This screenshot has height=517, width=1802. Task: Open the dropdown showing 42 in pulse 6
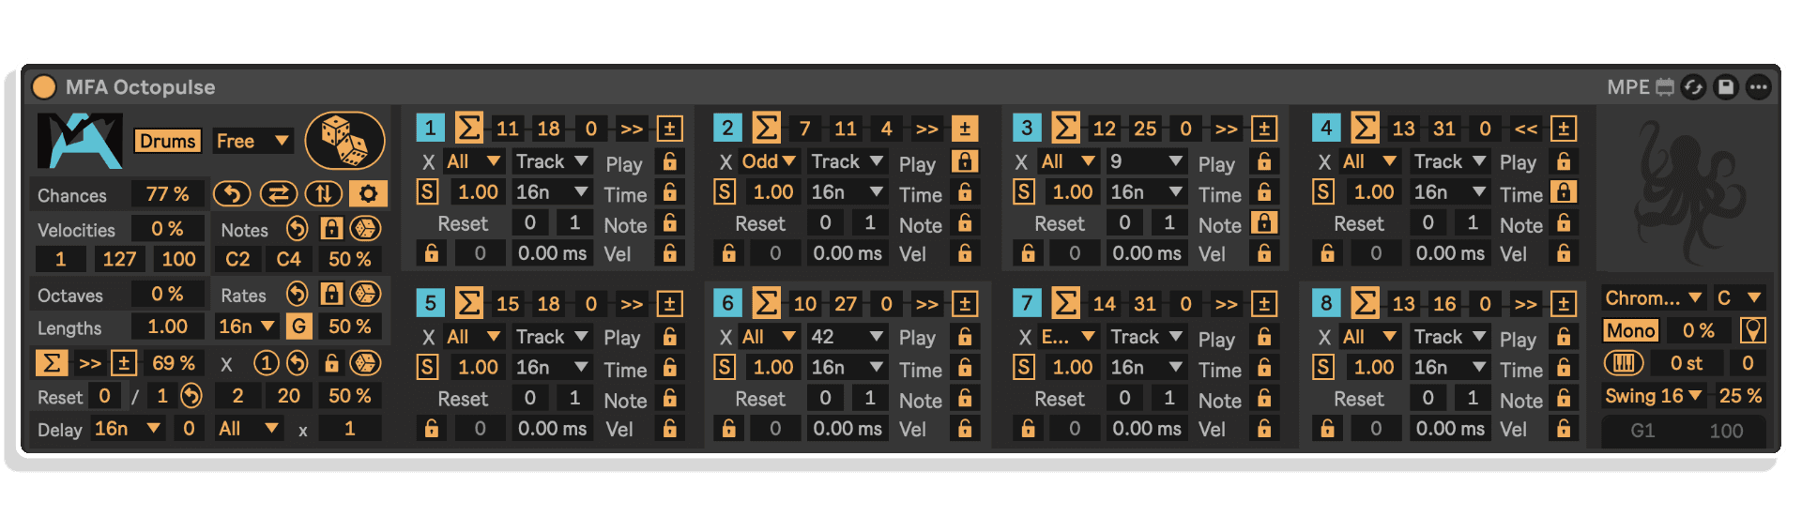coord(848,337)
